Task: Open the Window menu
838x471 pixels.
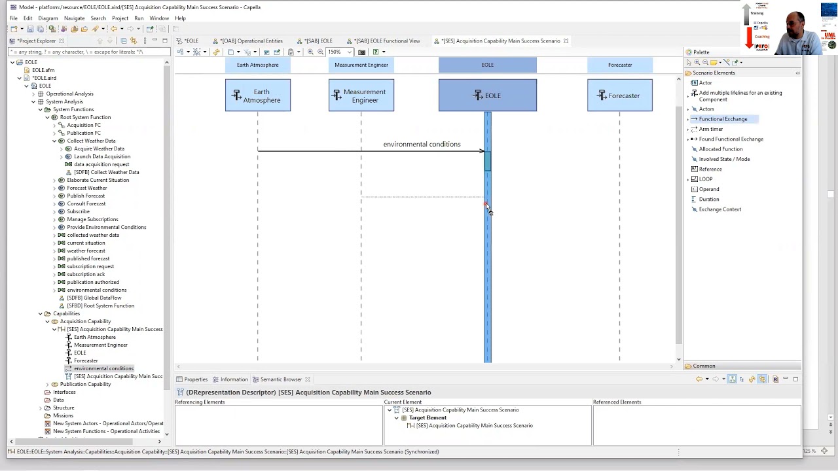Action: click(159, 18)
